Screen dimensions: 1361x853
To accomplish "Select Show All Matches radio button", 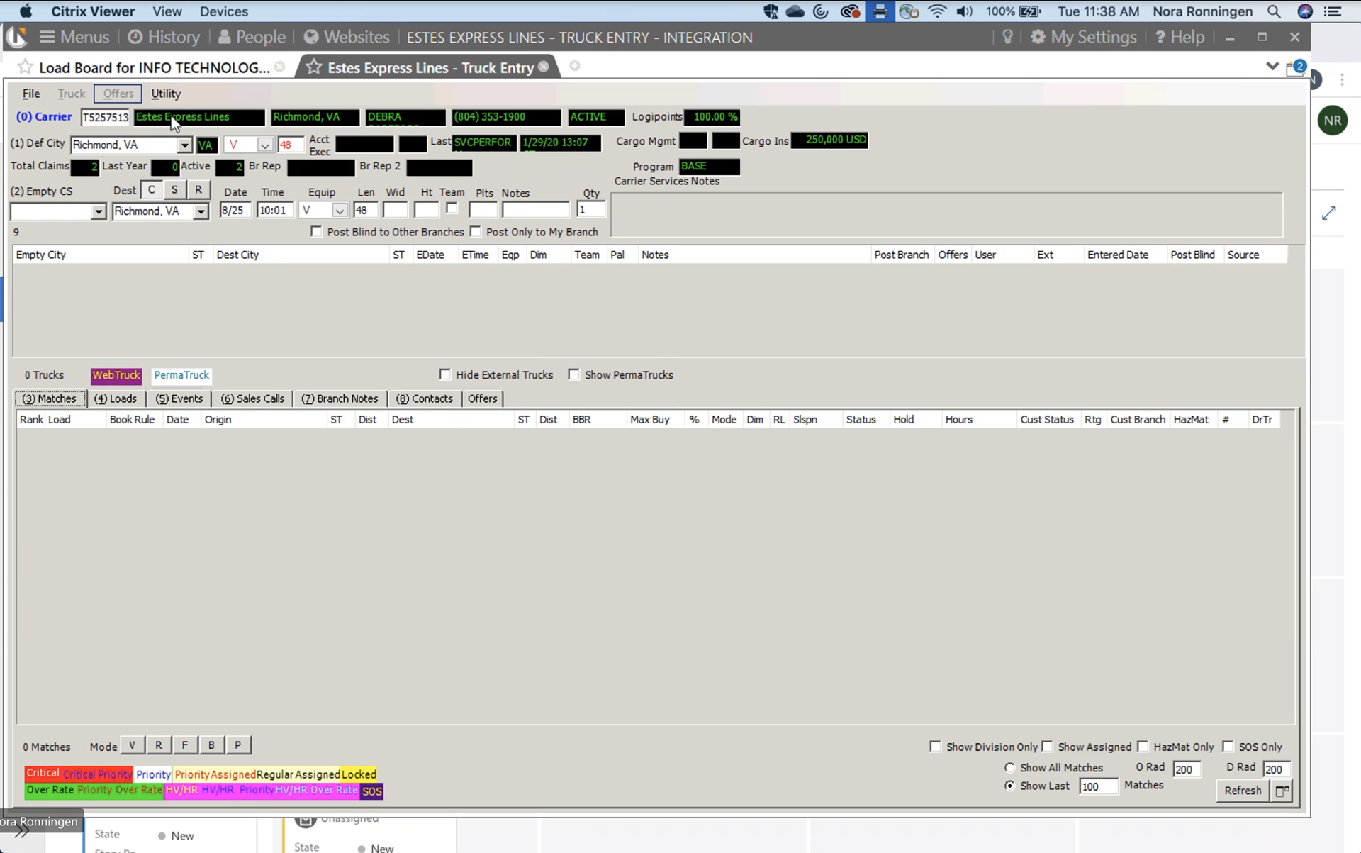I will [x=1009, y=767].
